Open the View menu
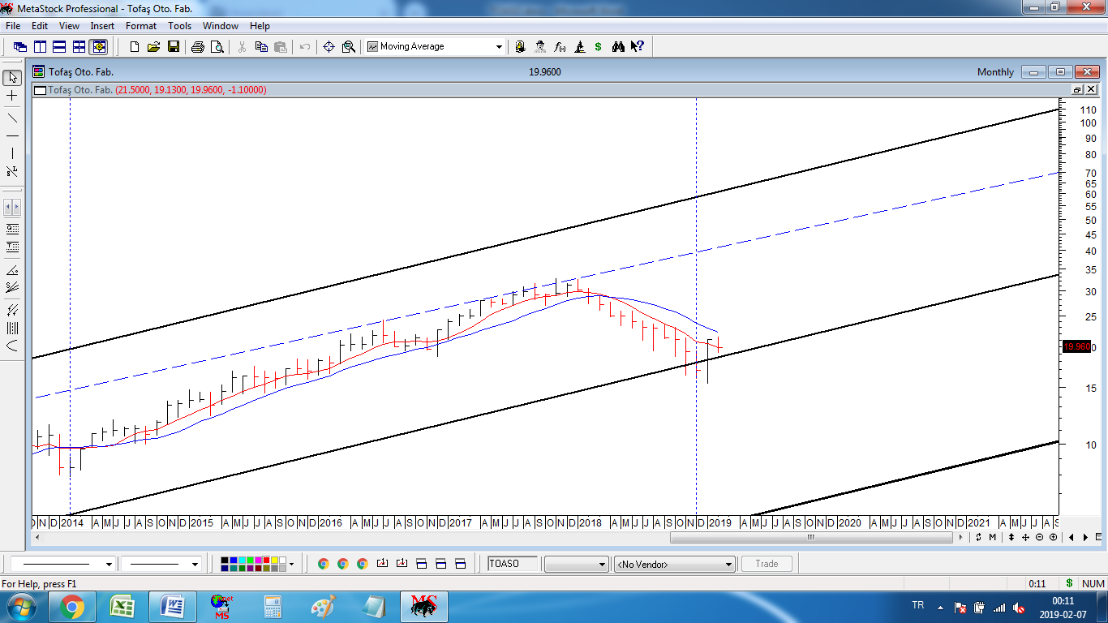1108x623 pixels. pos(69,26)
